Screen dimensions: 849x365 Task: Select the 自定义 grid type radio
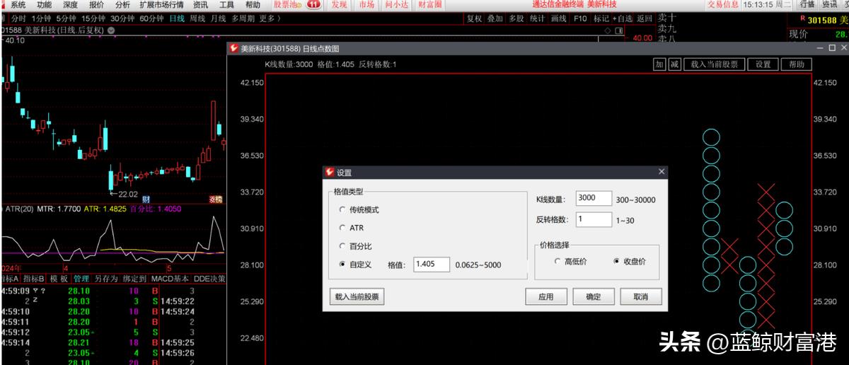pyautogui.click(x=343, y=265)
